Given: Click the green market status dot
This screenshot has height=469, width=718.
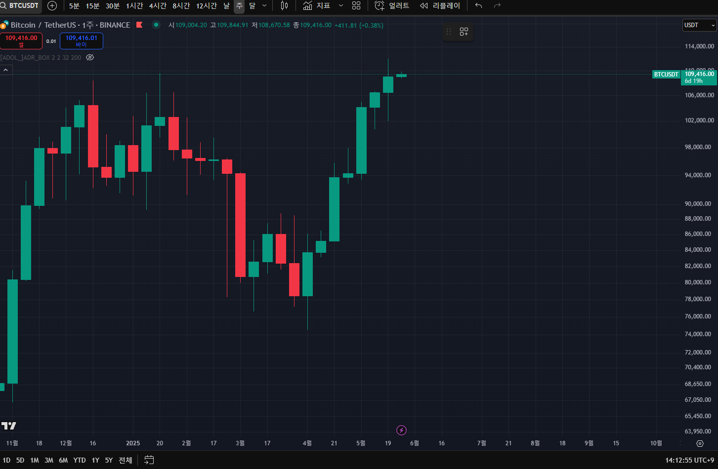Looking at the screenshot, I should pyautogui.click(x=156, y=25).
